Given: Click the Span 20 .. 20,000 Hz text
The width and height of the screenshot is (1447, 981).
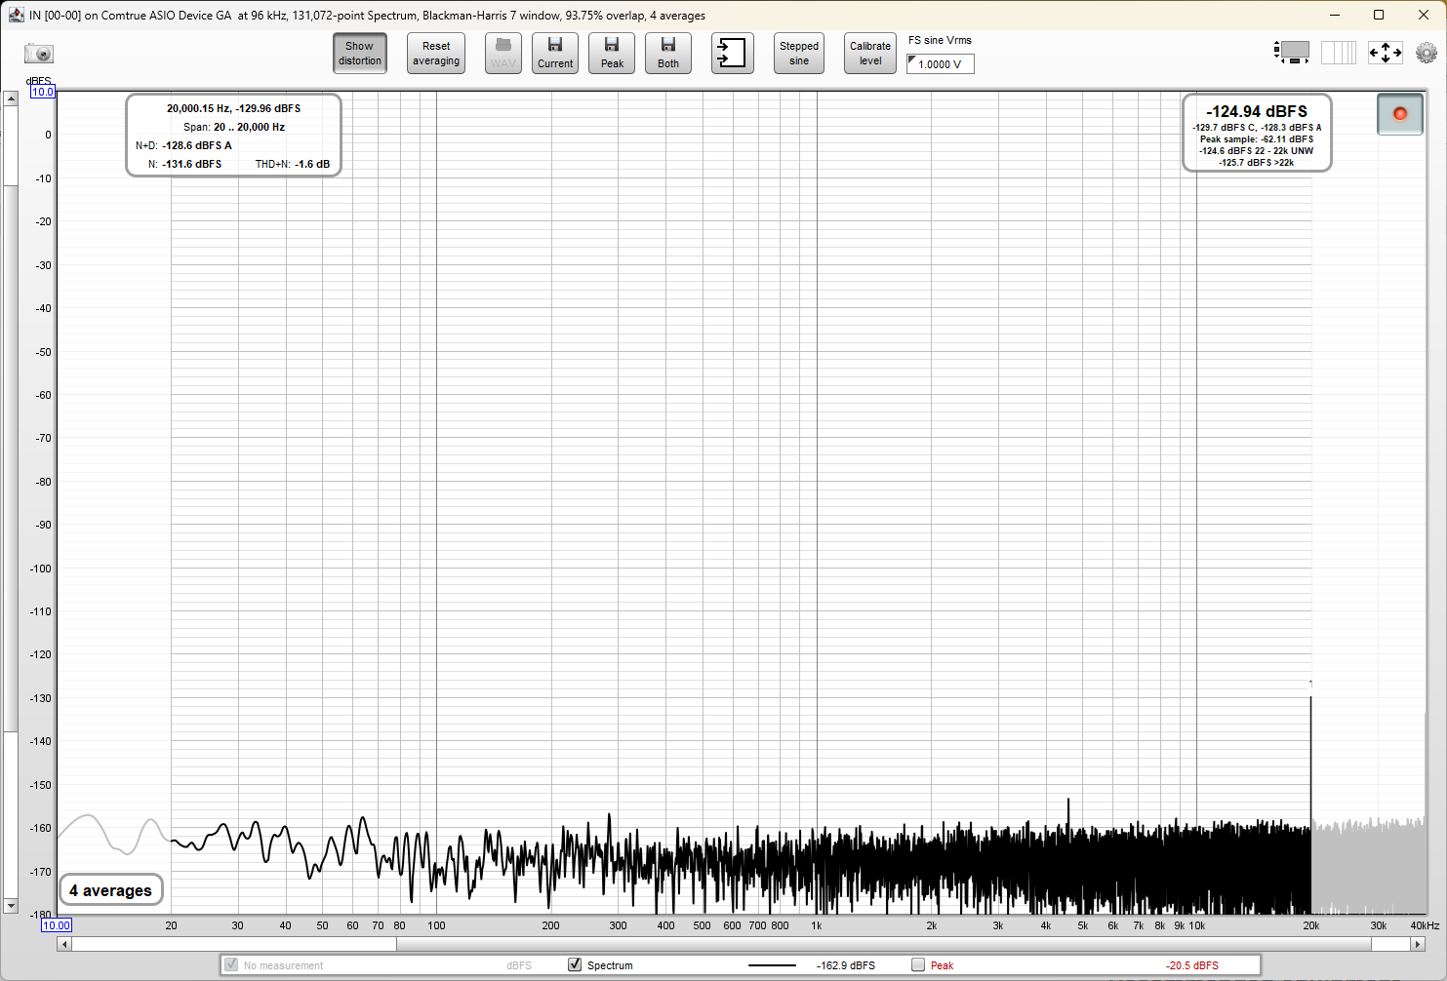Looking at the screenshot, I should pyautogui.click(x=234, y=127).
